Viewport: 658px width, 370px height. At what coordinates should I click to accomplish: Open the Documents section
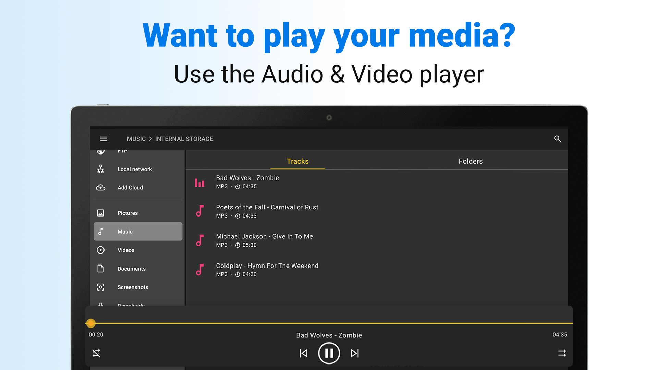pyautogui.click(x=132, y=269)
